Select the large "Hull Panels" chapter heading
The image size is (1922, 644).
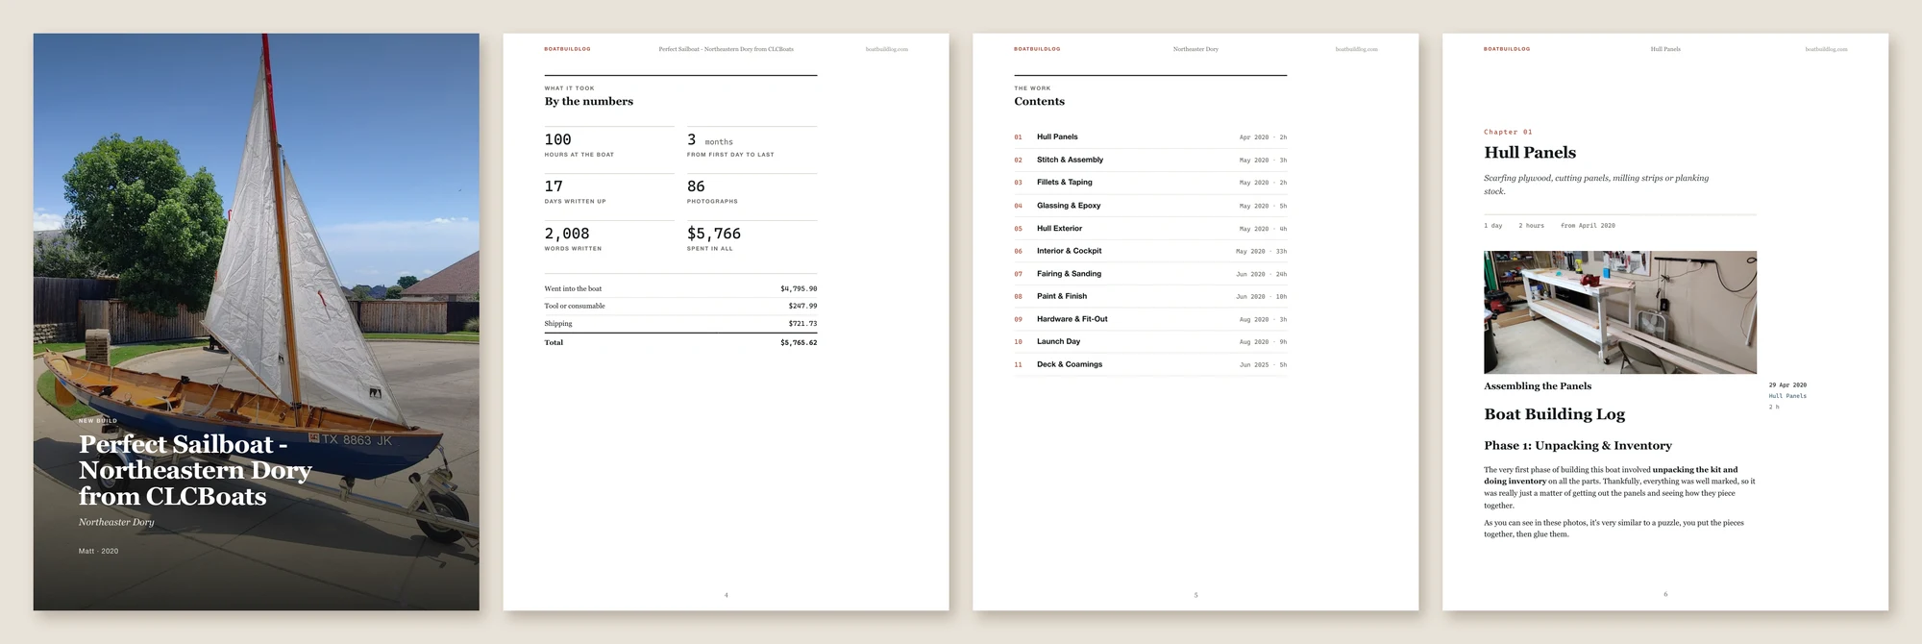coord(1530,152)
